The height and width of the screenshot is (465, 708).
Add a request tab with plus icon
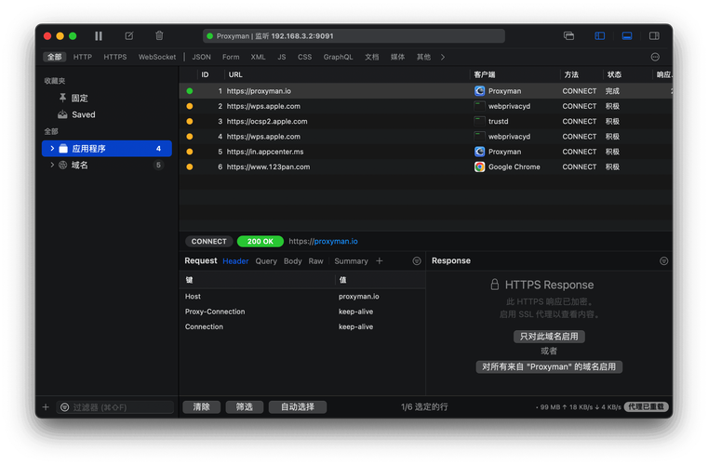pyautogui.click(x=380, y=261)
